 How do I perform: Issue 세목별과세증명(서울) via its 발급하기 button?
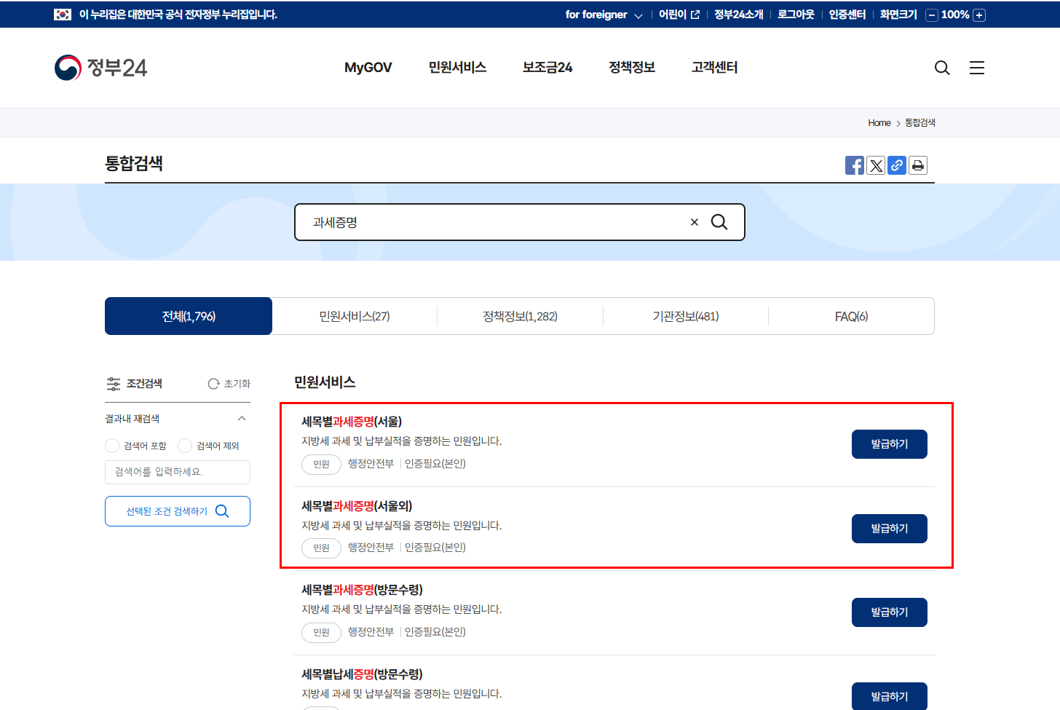pos(889,443)
